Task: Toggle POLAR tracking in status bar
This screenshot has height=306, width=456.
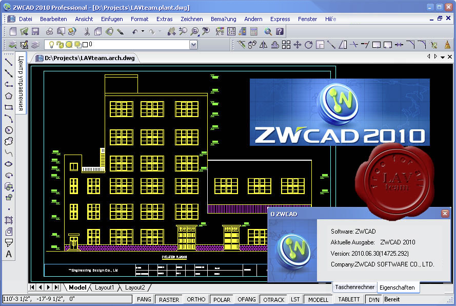Action: tap(222, 299)
